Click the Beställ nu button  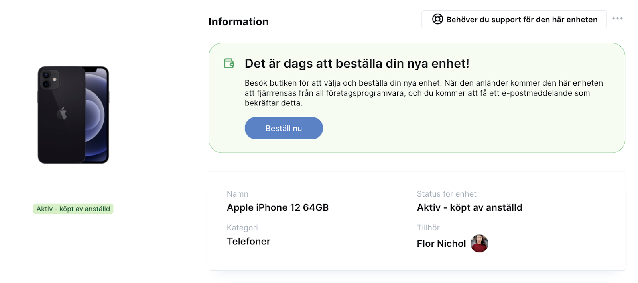(x=284, y=128)
